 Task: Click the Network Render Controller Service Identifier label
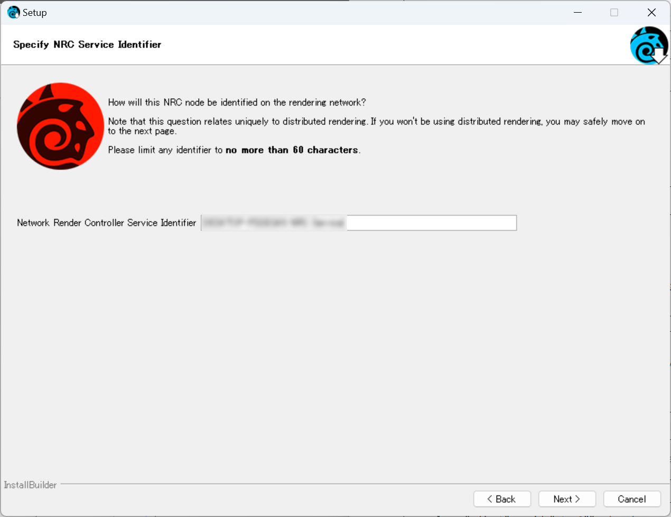(x=106, y=223)
